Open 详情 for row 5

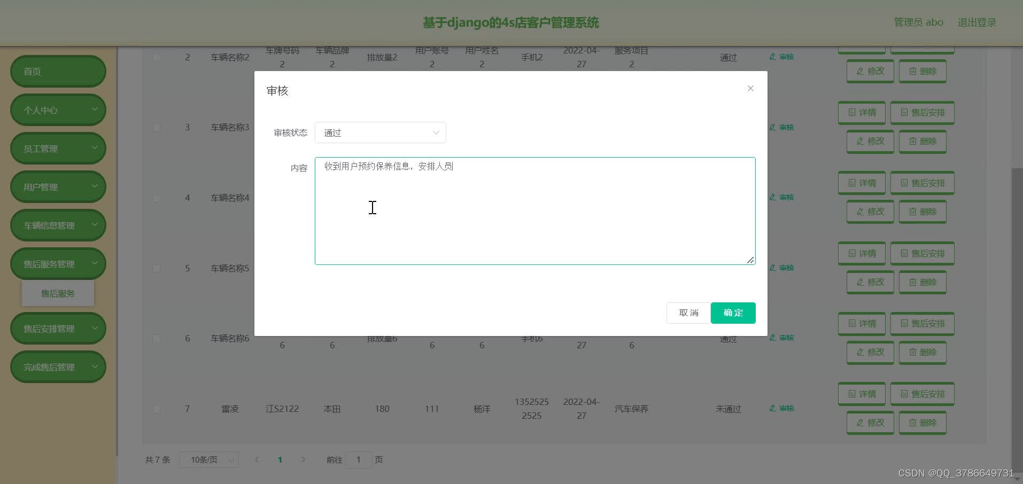click(862, 254)
